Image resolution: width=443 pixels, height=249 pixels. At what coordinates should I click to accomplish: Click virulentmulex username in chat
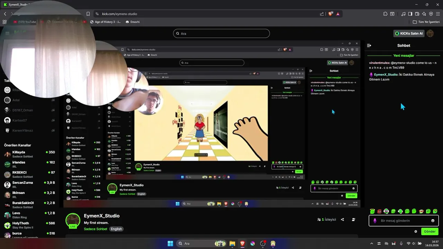tap(379, 63)
